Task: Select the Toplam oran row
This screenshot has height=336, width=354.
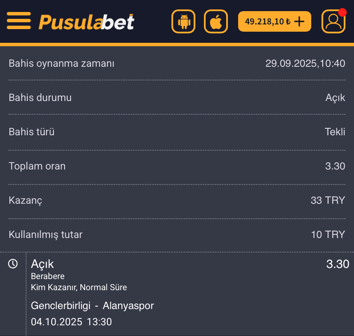Action: (x=177, y=166)
